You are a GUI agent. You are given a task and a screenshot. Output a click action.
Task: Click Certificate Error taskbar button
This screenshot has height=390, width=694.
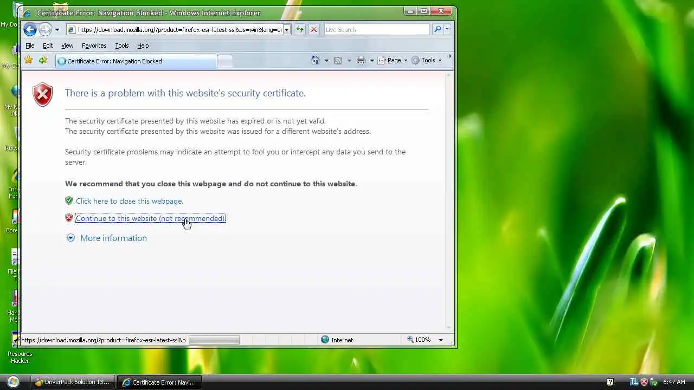click(159, 382)
